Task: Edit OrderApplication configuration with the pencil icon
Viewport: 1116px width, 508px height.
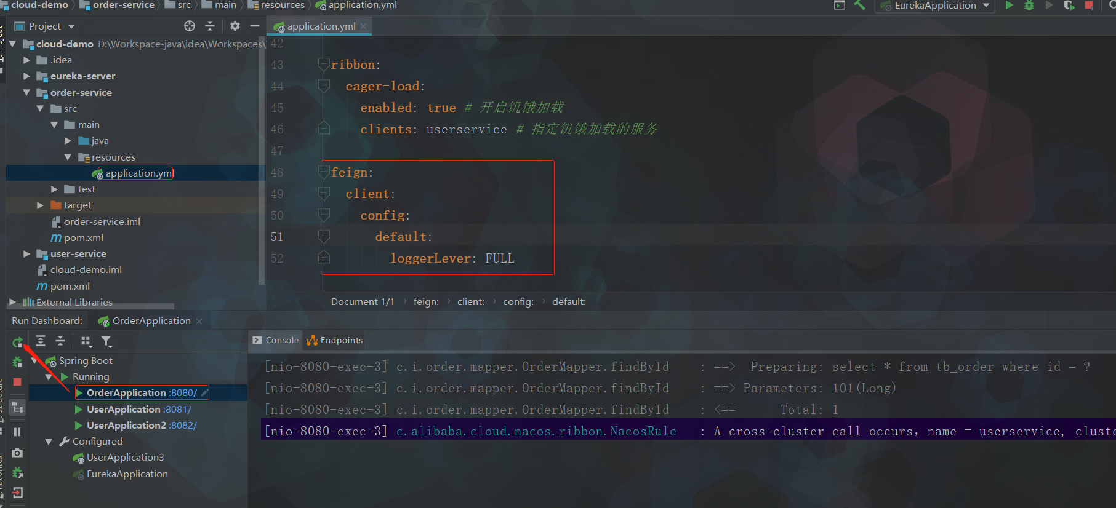Action: pos(205,392)
